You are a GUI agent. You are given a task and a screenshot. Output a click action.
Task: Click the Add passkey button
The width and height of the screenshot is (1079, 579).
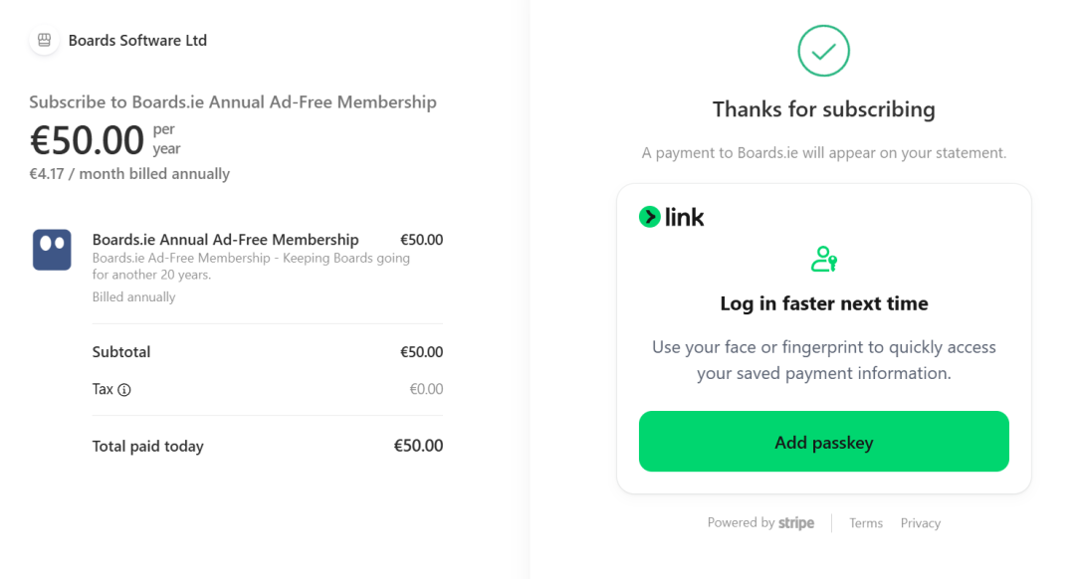click(824, 442)
